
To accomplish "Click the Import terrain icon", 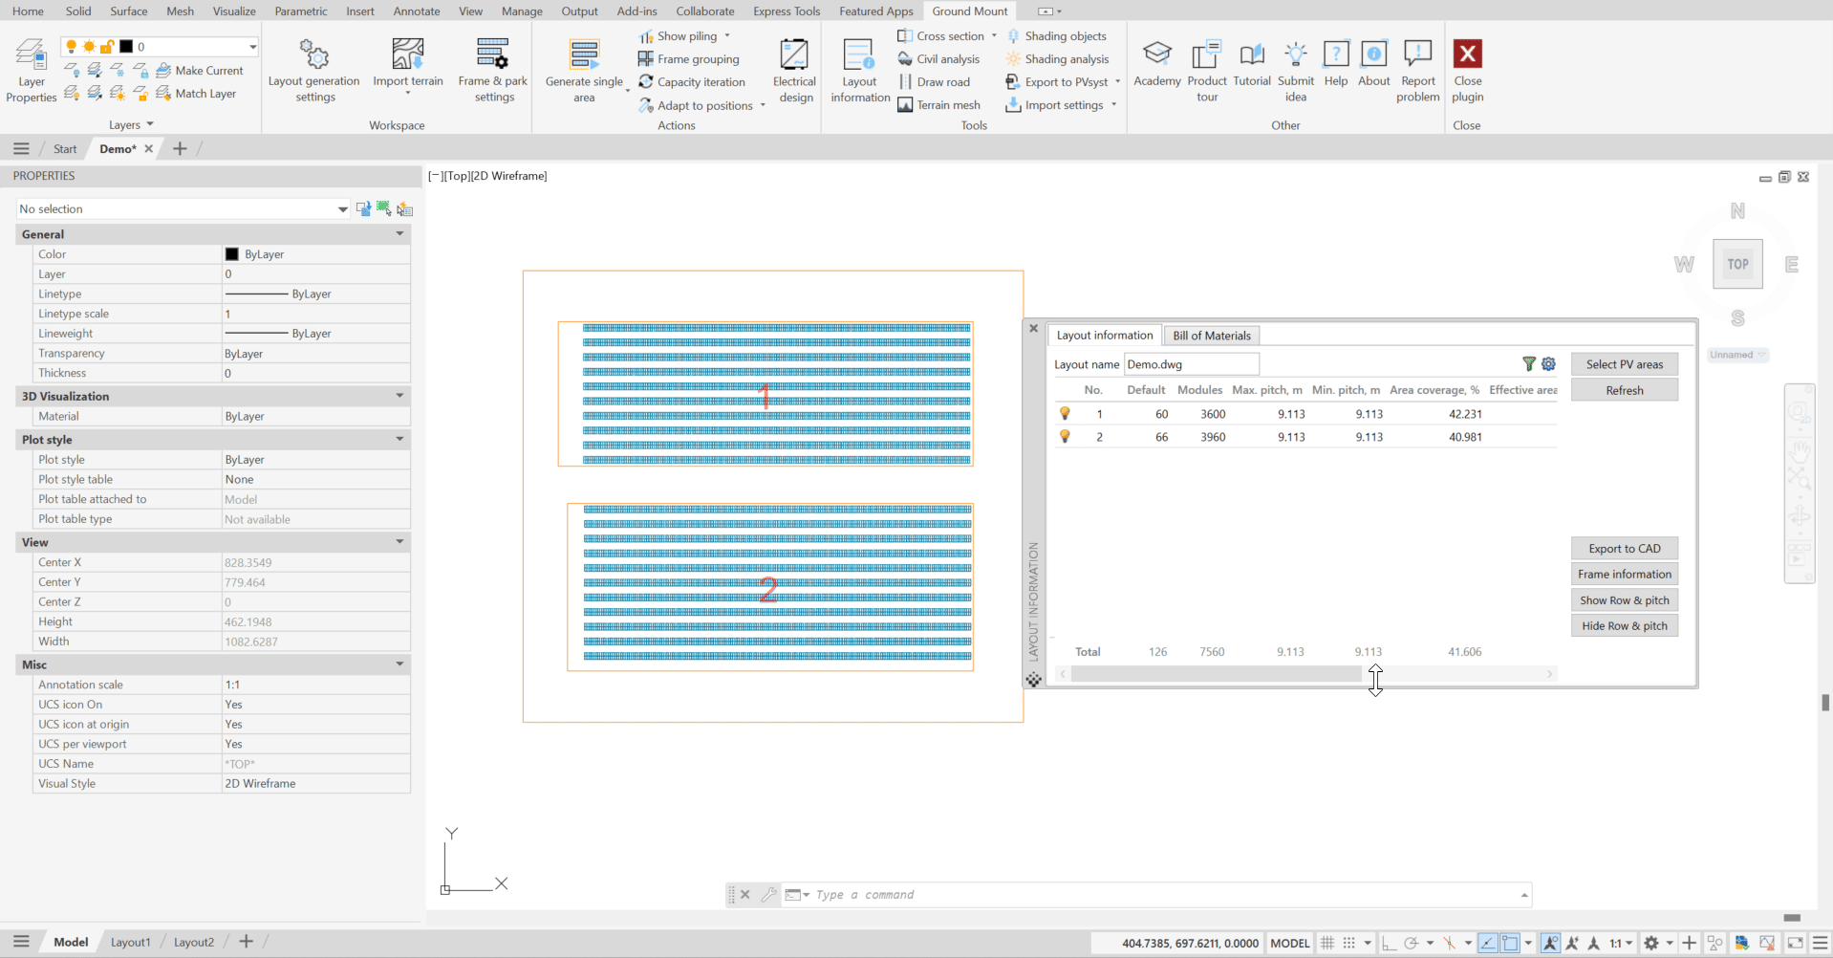I will click(408, 54).
